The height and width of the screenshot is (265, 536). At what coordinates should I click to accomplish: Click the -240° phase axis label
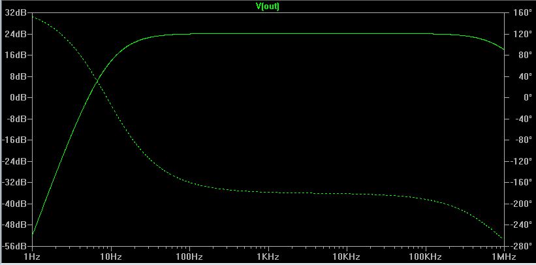pos(522,225)
